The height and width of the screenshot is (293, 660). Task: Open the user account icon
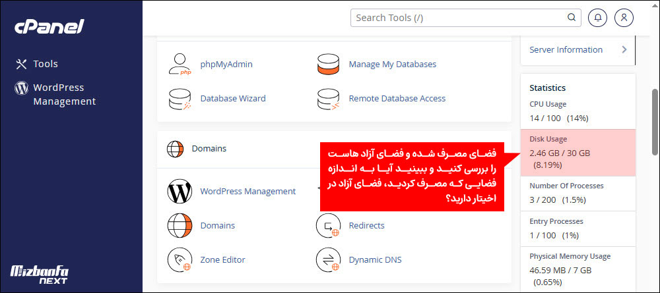click(x=624, y=18)
